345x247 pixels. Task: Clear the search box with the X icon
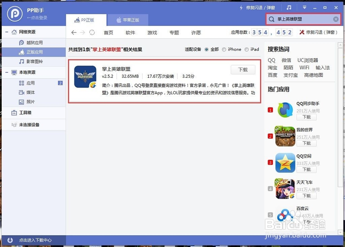tap(336, 19)
